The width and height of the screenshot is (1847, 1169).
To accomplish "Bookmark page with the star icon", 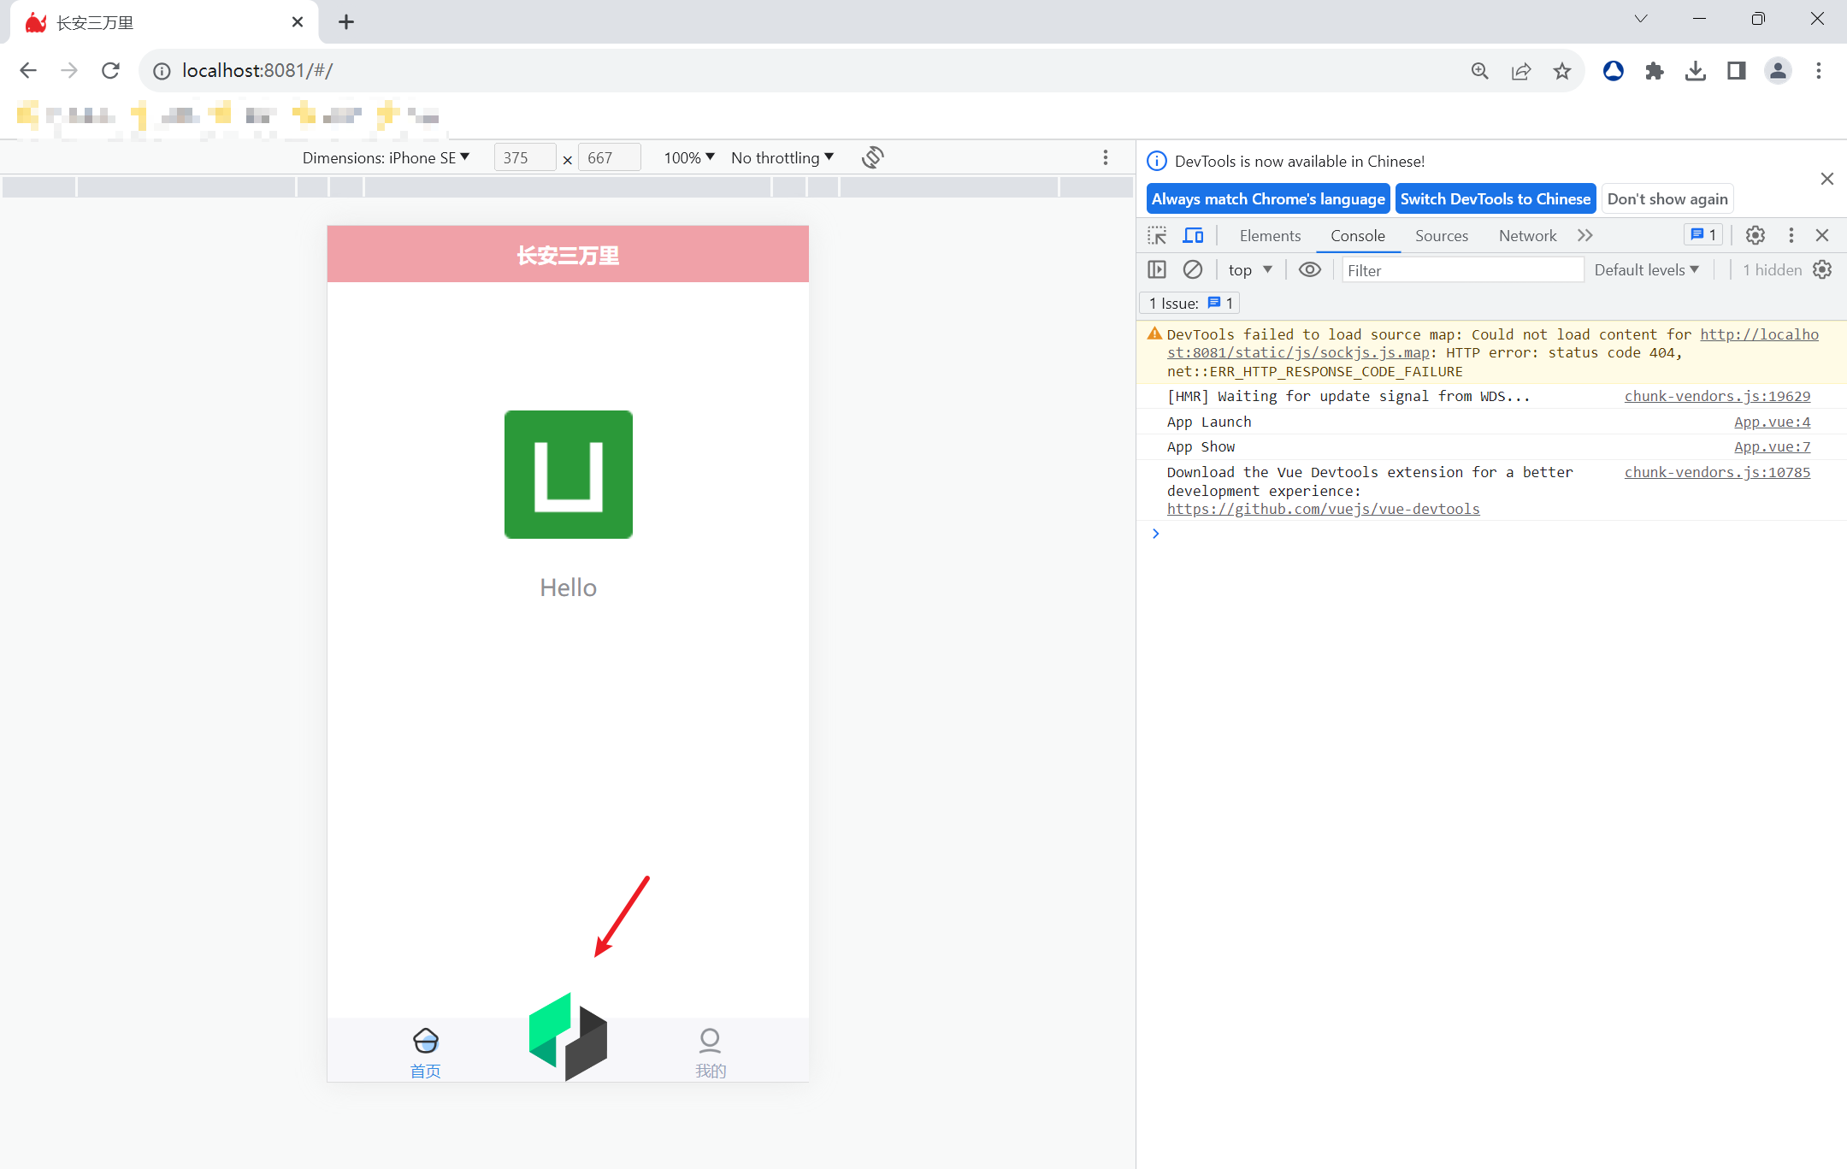I will point(1562,71).
